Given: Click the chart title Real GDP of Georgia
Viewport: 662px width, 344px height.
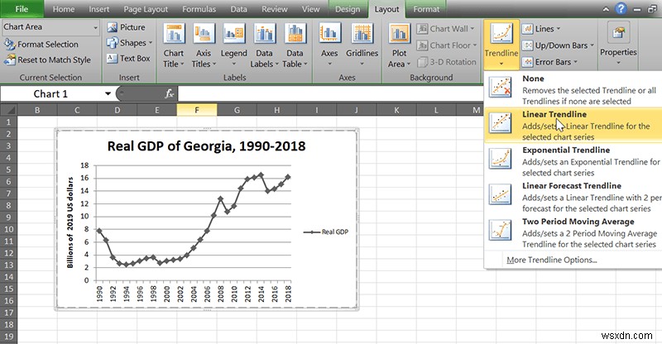Looking at the screenshot, I should click(x=206, y=146).
